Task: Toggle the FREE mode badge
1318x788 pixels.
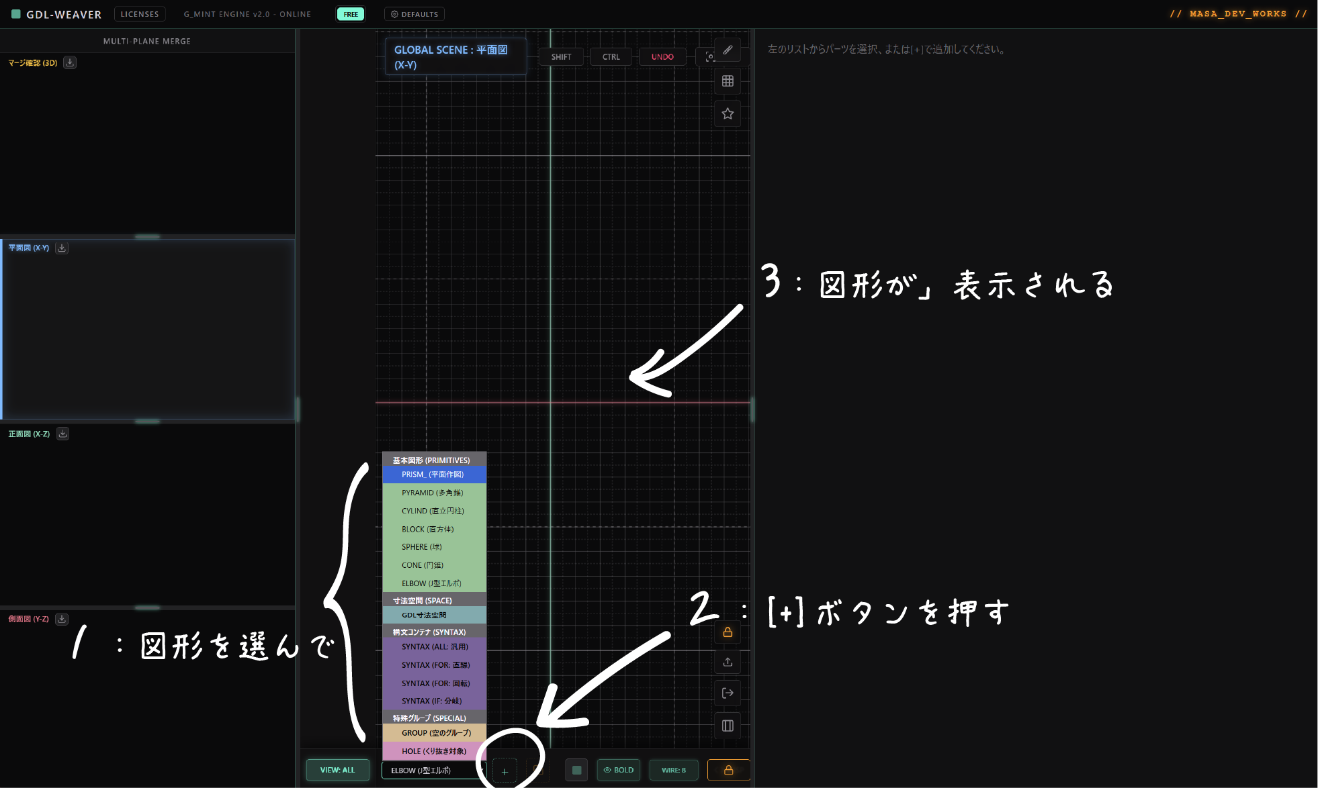Action: pos(351,14)
